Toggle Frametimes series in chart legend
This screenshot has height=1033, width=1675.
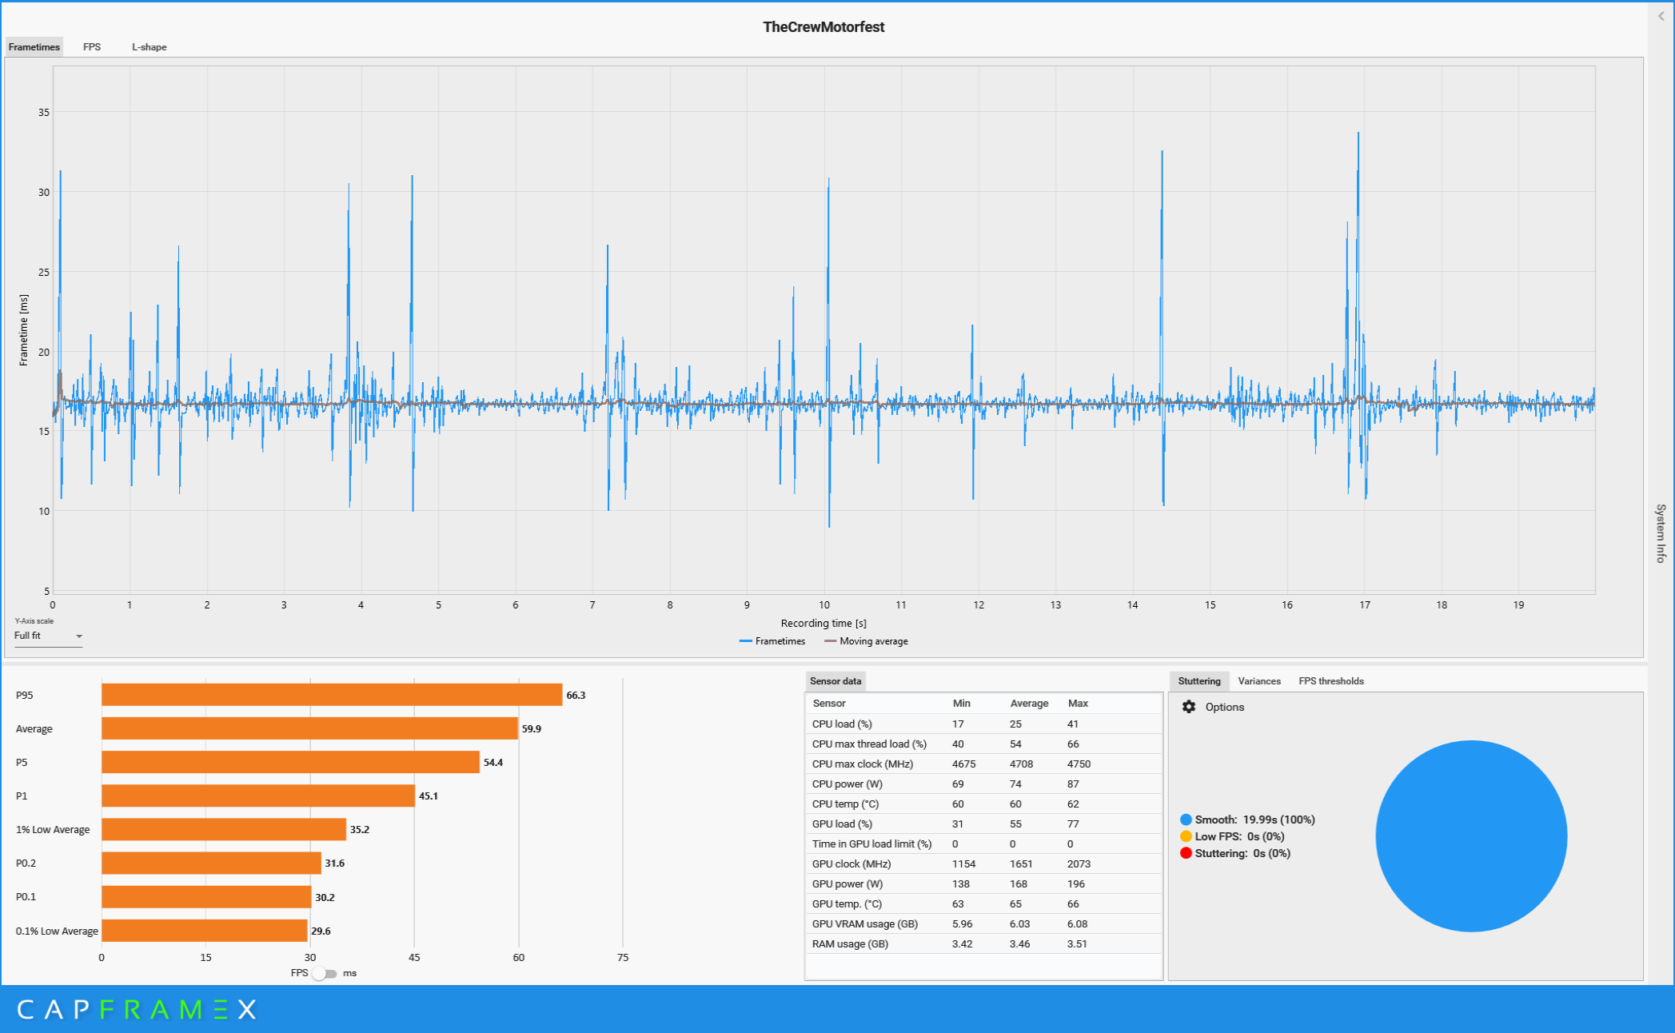pyautogui.click(x=772, y=641)
